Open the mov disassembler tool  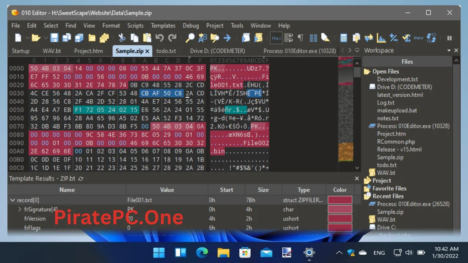pyautogui.click(x=419, y=38)
